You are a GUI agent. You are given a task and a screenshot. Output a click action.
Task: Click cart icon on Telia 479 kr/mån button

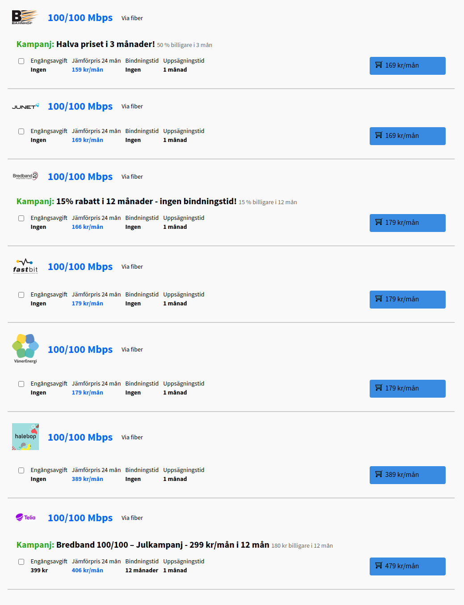coord(379,566)
